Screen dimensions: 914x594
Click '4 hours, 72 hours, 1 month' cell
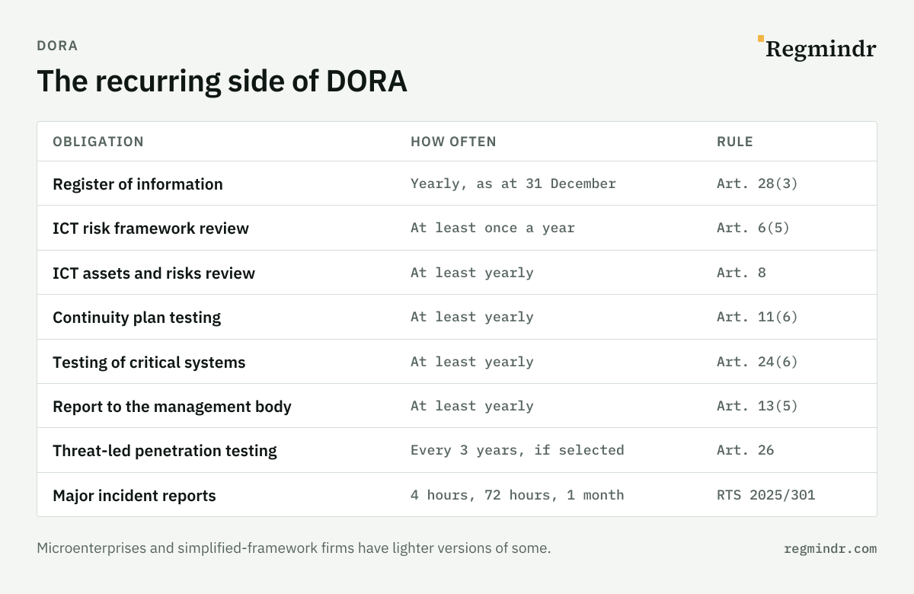tap(517, 495)
